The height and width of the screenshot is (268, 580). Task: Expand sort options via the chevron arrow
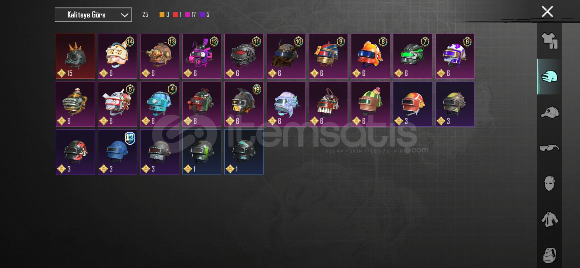[x=125, y=15]
